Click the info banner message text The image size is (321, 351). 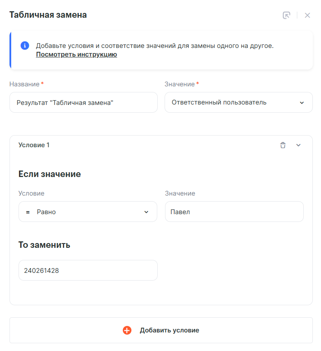click(155, 45)
